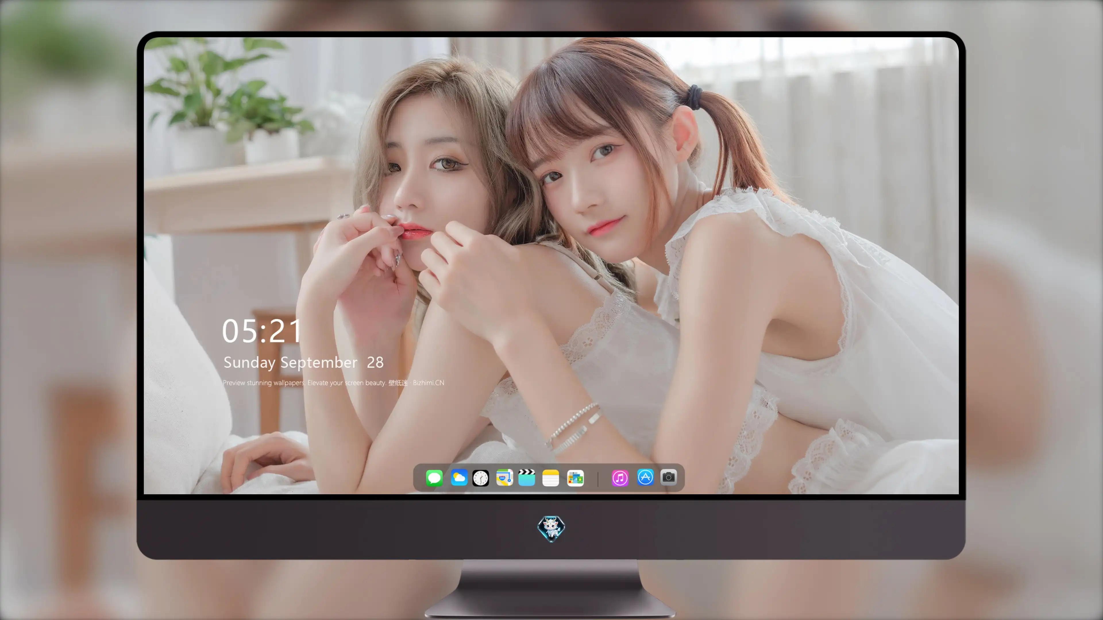Click the Sunday September 28 date
The image size is (1103, 620).
(303, 363)
